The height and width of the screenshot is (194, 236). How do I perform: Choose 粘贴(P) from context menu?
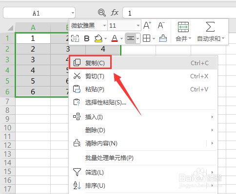click(x=143, y=89)
